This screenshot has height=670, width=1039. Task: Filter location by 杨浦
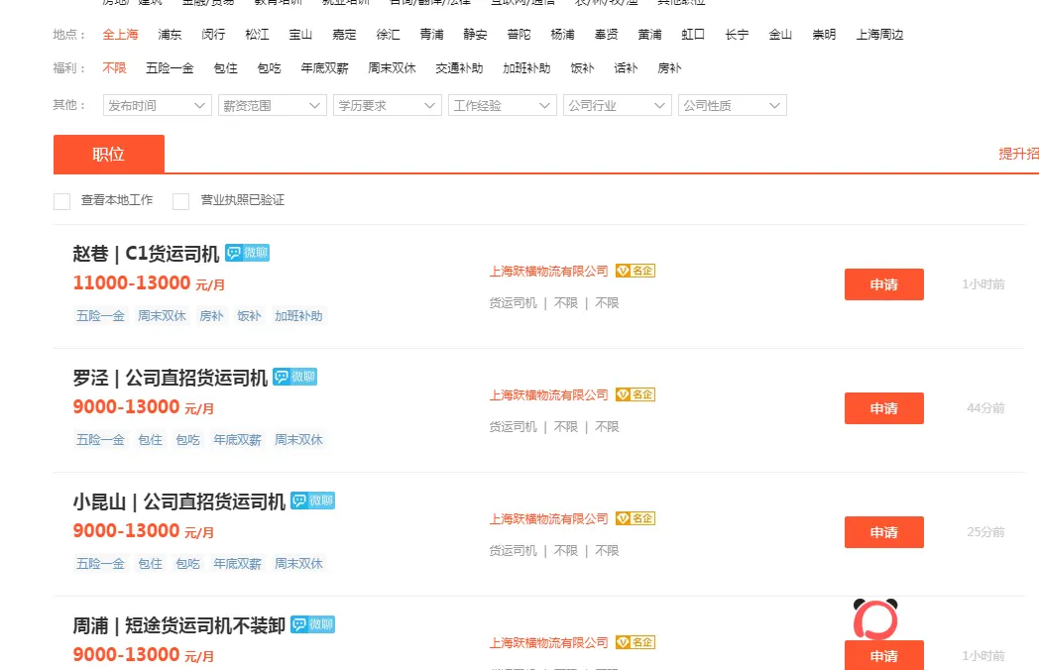(x=562, y=35)
